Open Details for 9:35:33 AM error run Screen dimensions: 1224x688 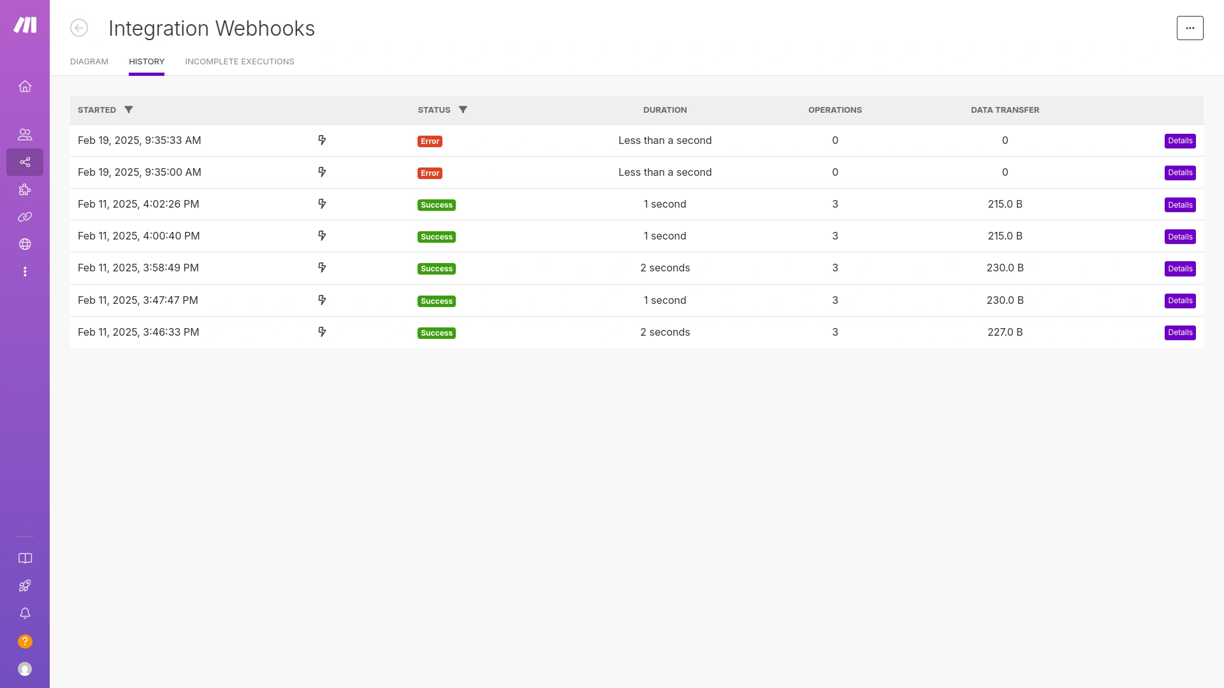(x=1179, y=141)
